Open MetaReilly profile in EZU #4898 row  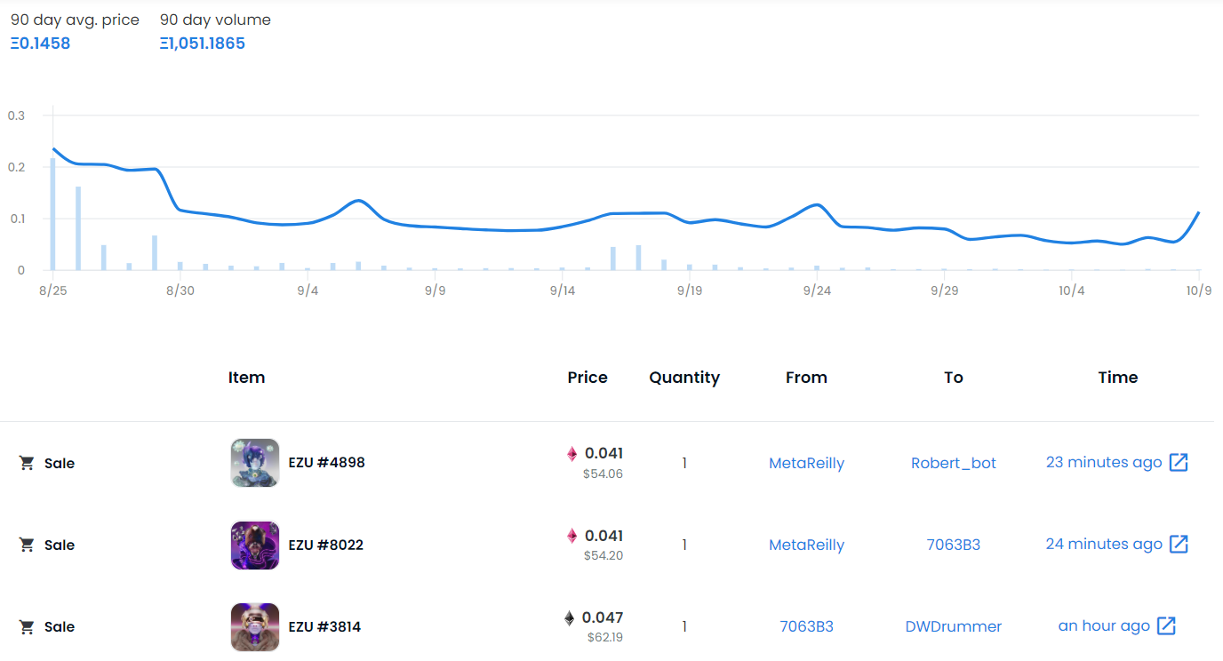coord(806,463)
